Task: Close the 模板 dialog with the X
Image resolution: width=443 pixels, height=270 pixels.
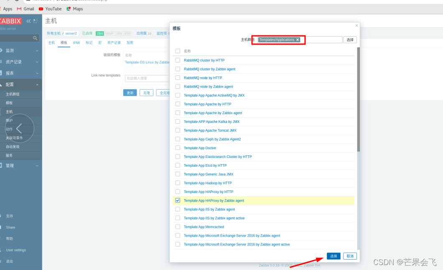Action: coord(356,25)
